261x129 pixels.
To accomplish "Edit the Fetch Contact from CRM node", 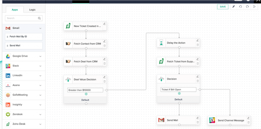I will 105,41.
